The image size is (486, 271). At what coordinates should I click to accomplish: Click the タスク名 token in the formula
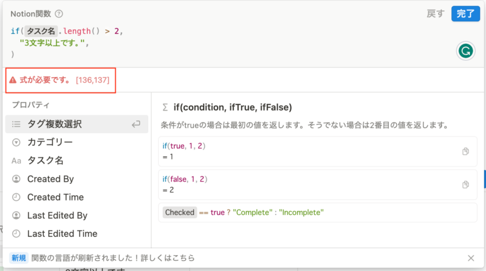click(x=41, y=31)
